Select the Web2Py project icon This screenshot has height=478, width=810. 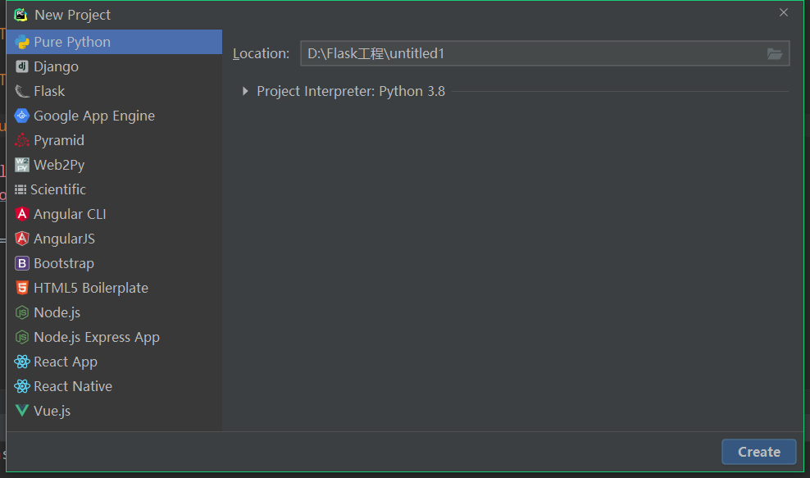[x=21, y=165]
